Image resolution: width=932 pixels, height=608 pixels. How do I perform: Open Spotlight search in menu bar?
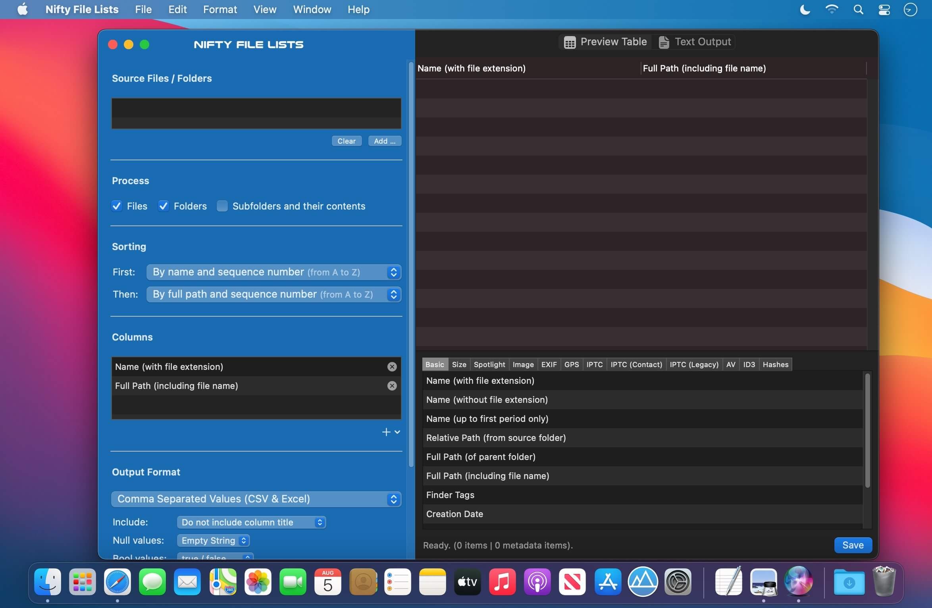858,10
